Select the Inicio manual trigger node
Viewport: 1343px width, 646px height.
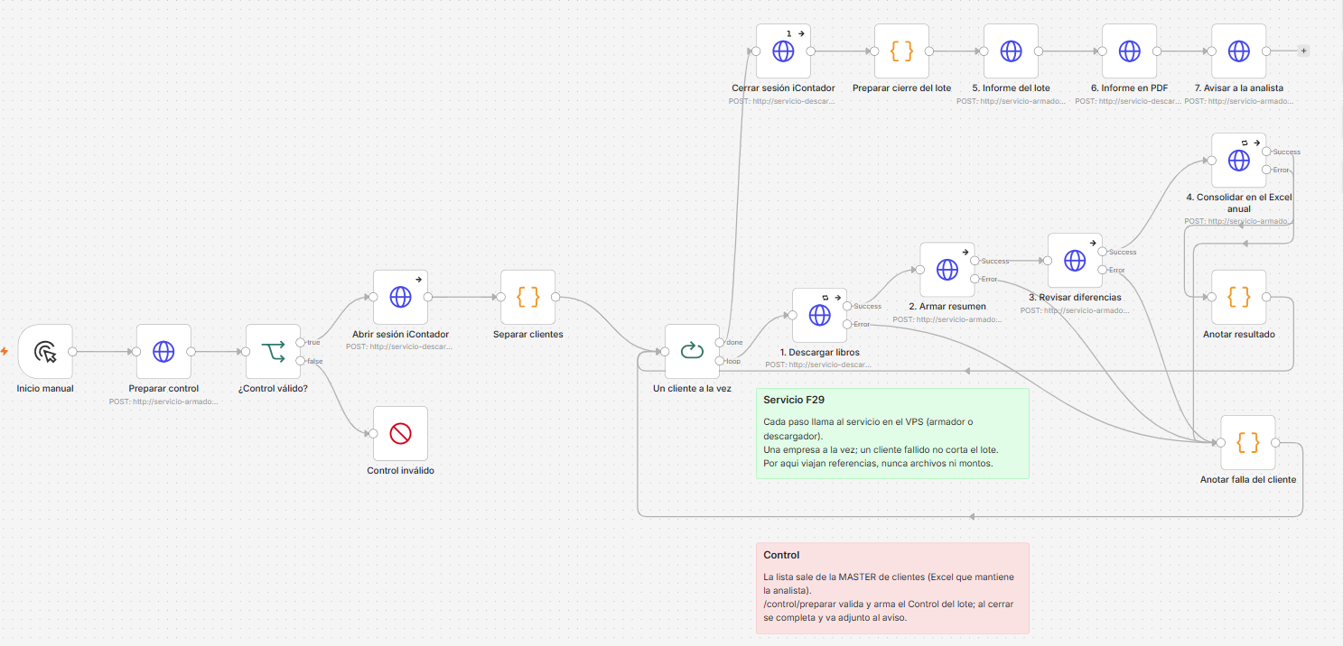(45, 352)
